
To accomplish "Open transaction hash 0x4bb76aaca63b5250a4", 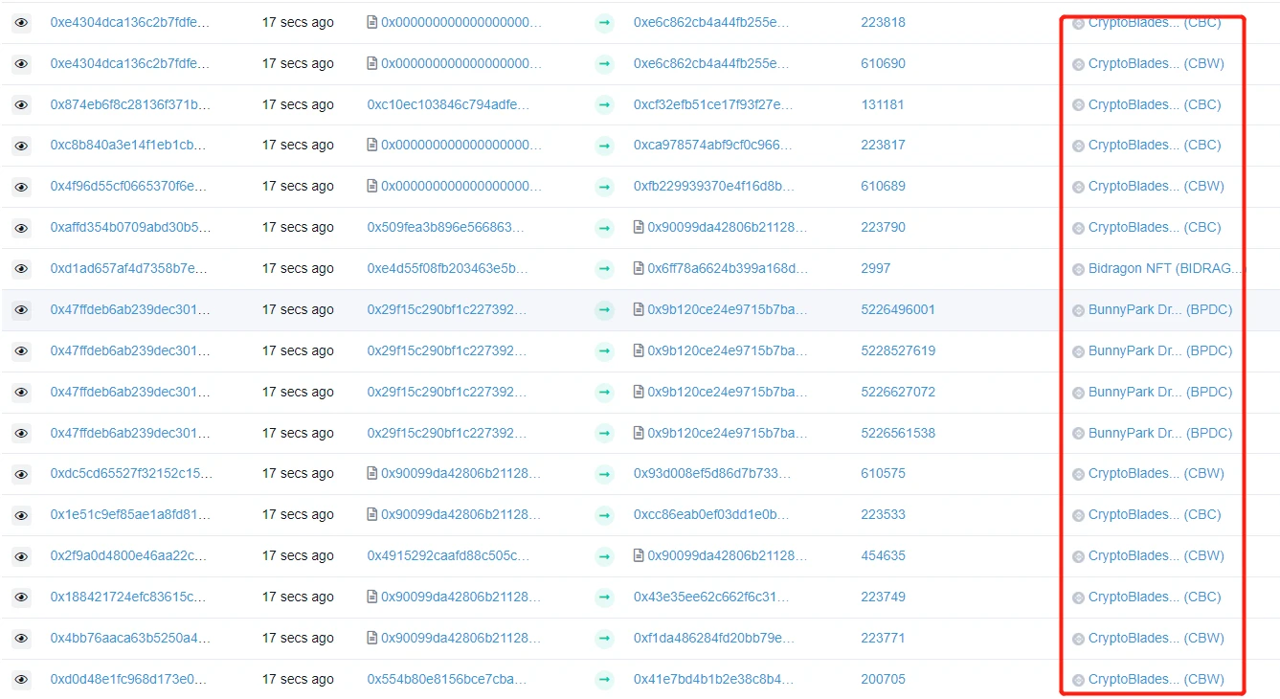I will coord(130,638).
